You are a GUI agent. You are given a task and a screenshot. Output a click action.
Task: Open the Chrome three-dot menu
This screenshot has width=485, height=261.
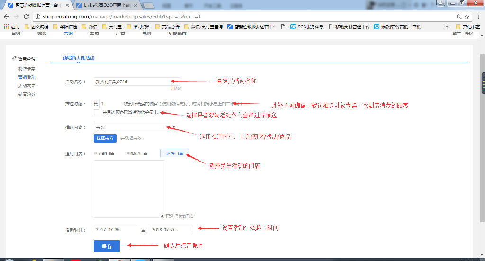(x=479, y=17)
